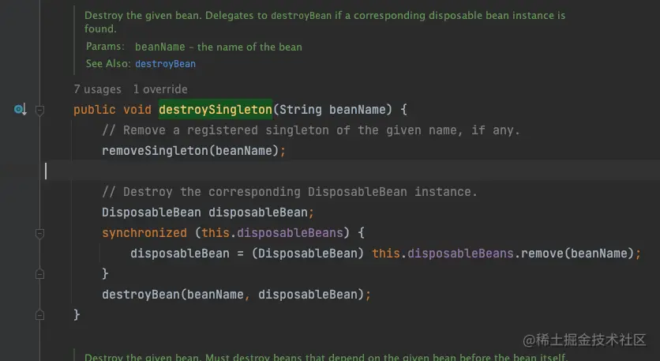
Task: Click the removeSingleton(beanName) call
Action: (x=189, y=151)
